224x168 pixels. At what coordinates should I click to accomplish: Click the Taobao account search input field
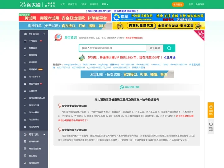113,48
